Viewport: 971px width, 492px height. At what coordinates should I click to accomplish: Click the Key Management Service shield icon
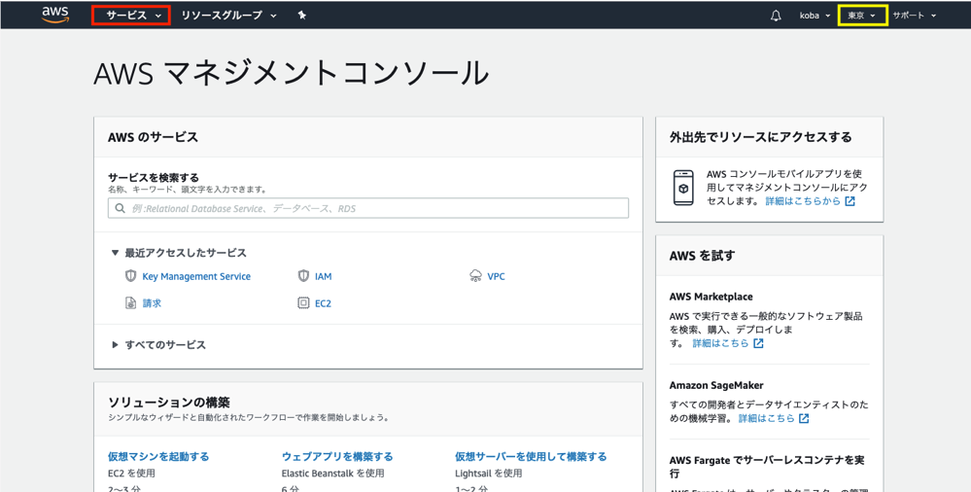pos(130,276)
